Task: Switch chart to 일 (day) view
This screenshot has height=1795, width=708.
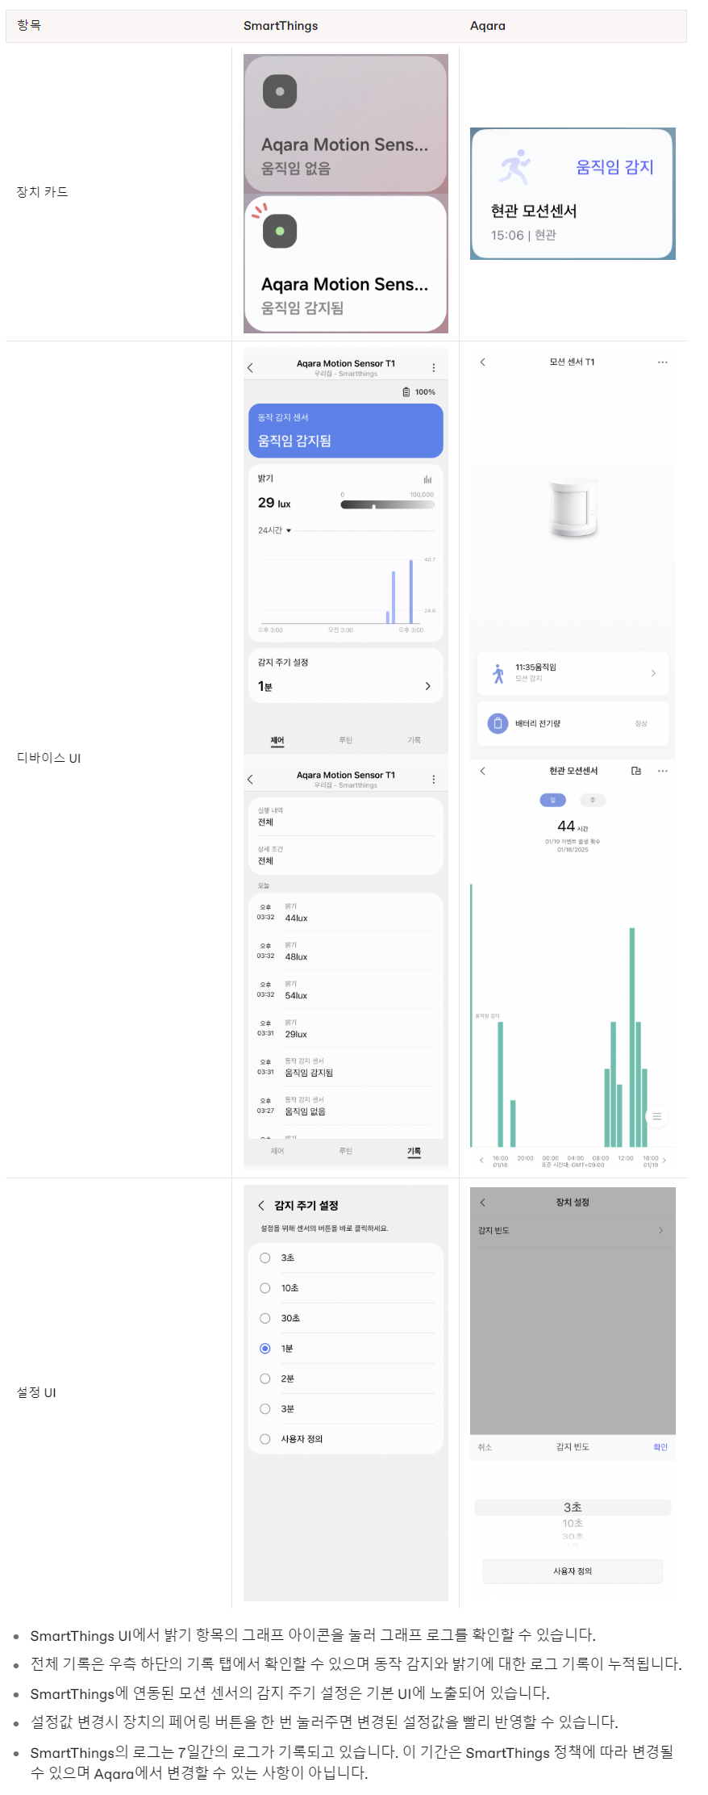Action: (x=552, y=800)
